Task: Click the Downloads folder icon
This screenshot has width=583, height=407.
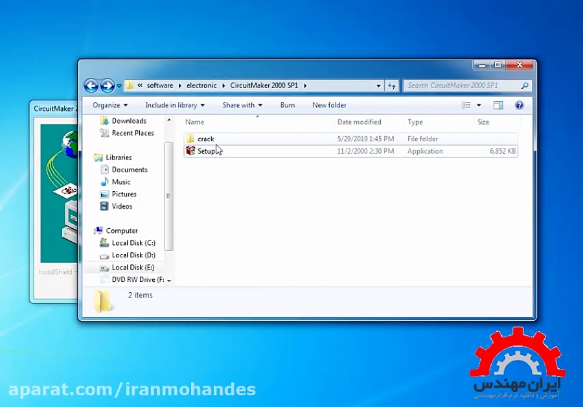Action: [x=104, y=121]
